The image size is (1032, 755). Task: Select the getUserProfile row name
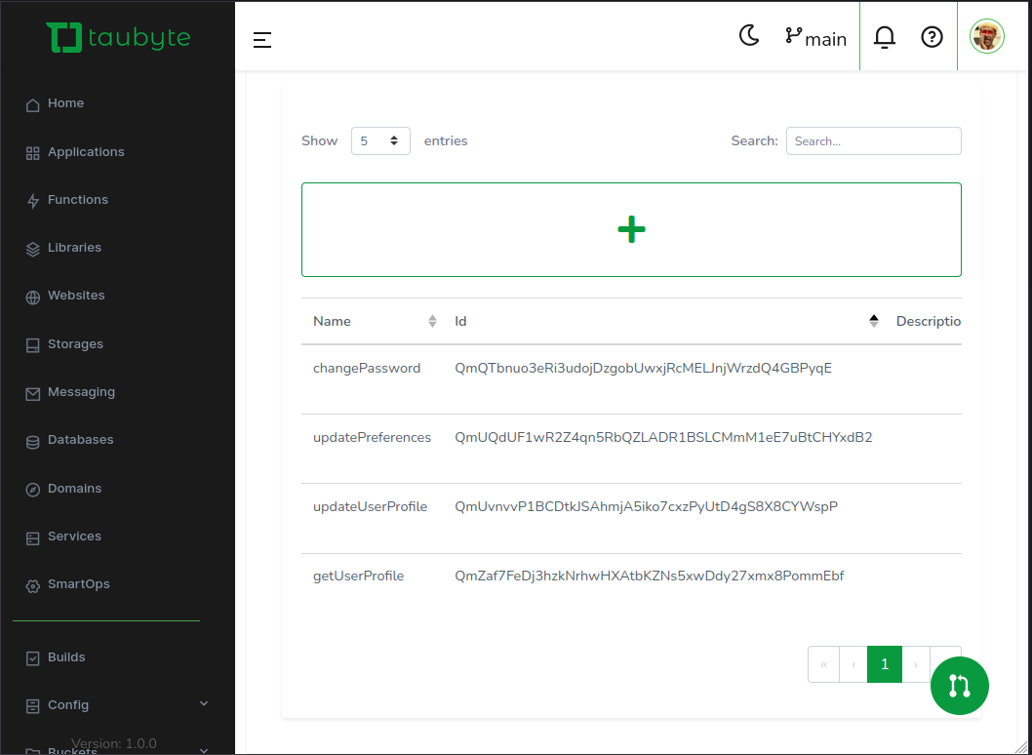click(x=358, y=576)
